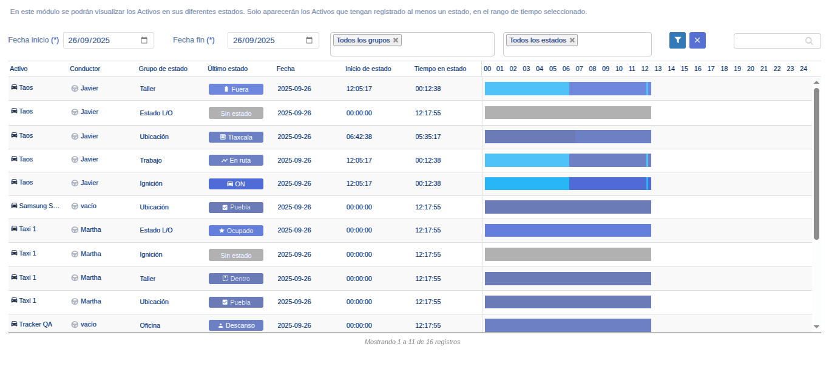This screenshot has height=366, width=829.
Task: Click Puebla badge in Taxi 1 row
Action: click(x=236, y=302)
